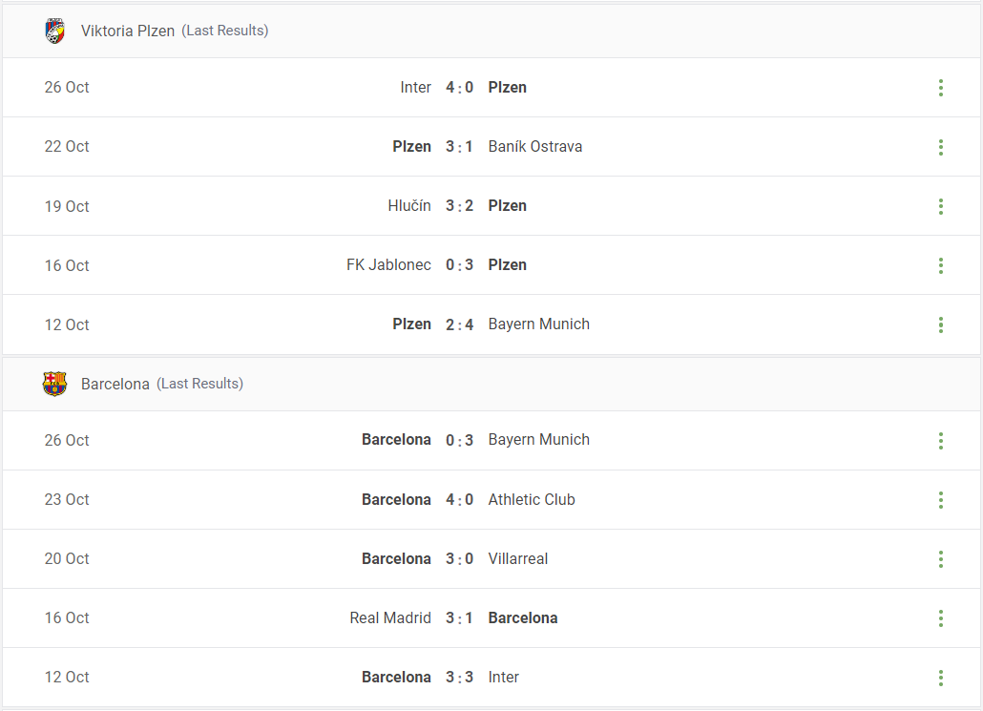Click Baník Ostrava team name
The height and width of the screenshot is (711, 983).
[x=535, y=147]
